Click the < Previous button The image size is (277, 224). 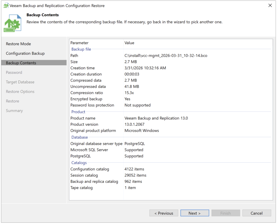tap(164, 213)
